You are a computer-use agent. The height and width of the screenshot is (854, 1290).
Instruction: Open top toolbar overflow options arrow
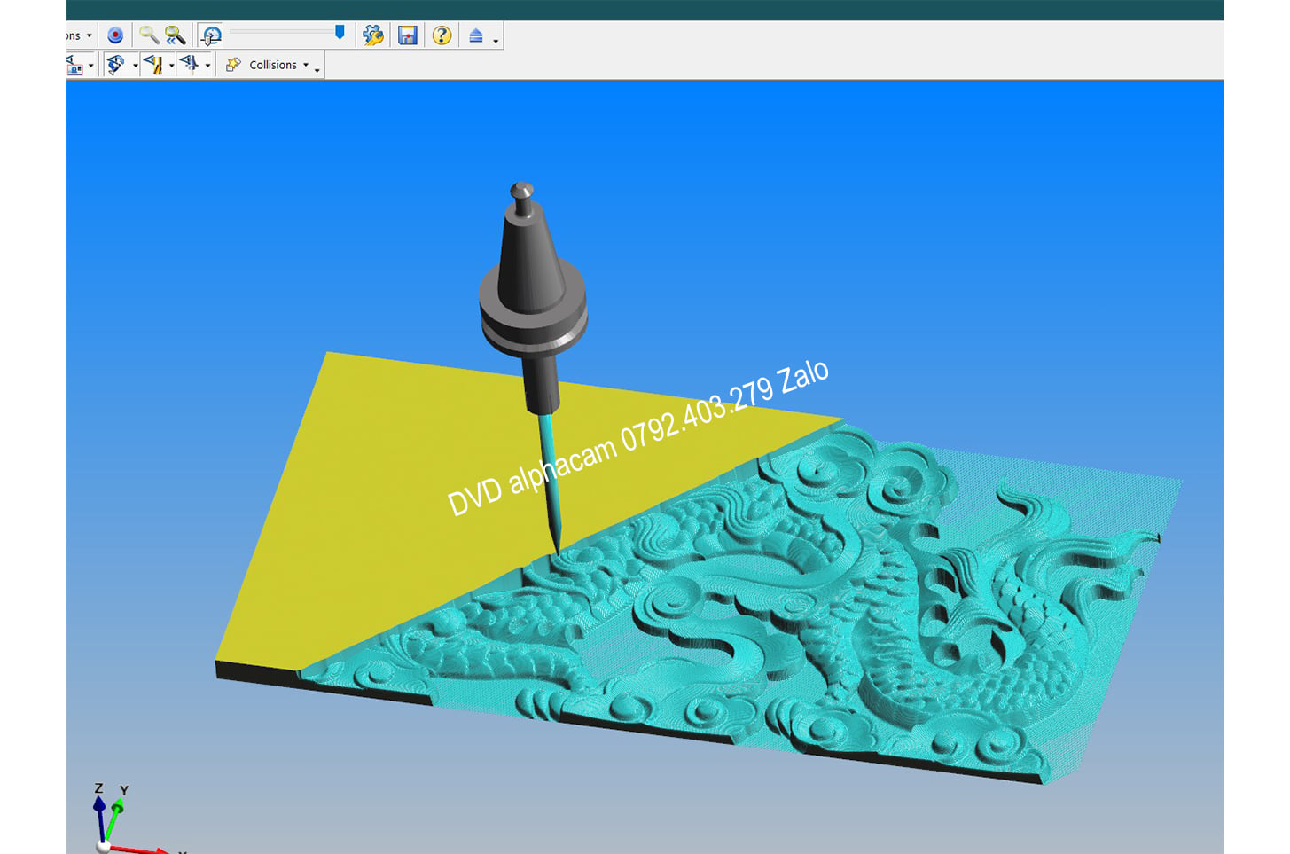click(496, 41)
